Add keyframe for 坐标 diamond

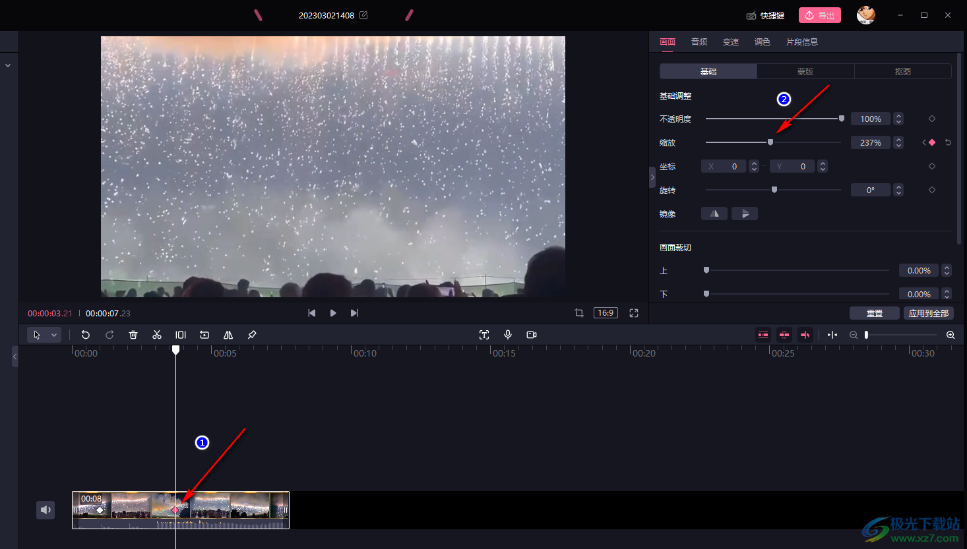[932, 166]
